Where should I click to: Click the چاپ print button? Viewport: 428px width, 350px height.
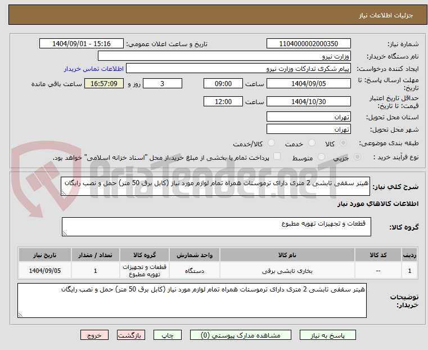click(x=168, y=335)
